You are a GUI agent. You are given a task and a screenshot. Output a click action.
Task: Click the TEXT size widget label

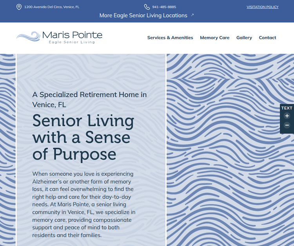point(287,108)
